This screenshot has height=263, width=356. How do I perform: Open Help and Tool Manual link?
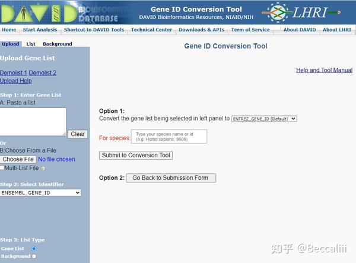(x=324, y=70)
